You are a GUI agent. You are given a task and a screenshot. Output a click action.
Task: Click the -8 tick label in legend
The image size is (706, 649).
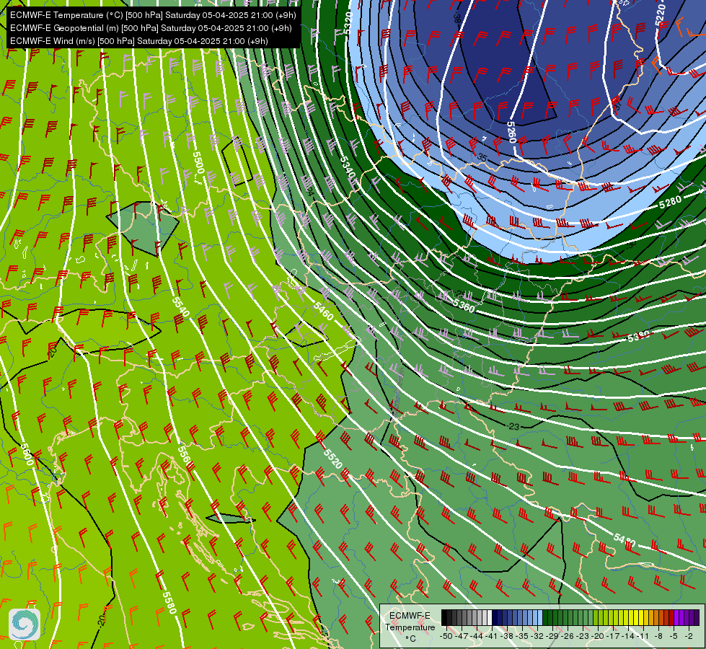click(x=658, y=636)
